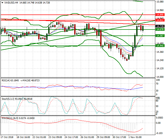Click the 23 Oct 09:00 time label

tap(55, 137)
